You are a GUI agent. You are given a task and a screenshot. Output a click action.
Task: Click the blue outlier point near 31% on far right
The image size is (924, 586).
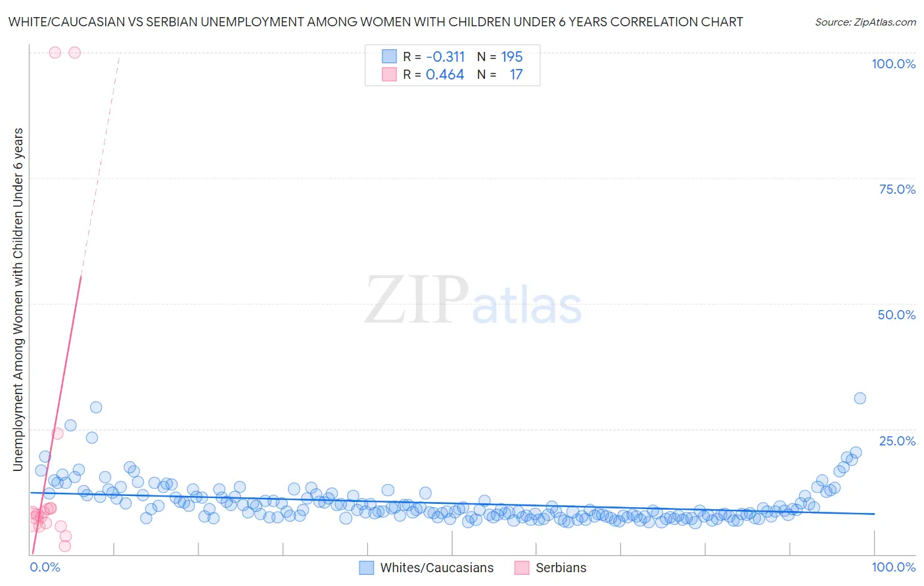point(860,398)
